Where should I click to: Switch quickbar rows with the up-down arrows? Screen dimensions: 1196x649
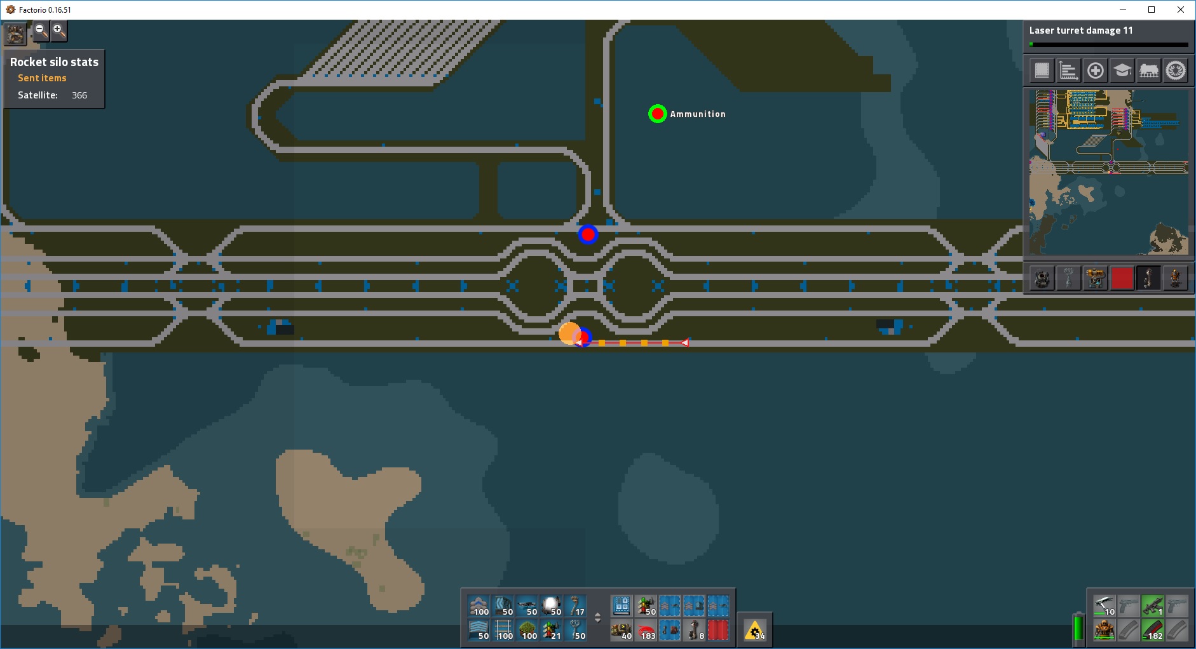(597, 618)
